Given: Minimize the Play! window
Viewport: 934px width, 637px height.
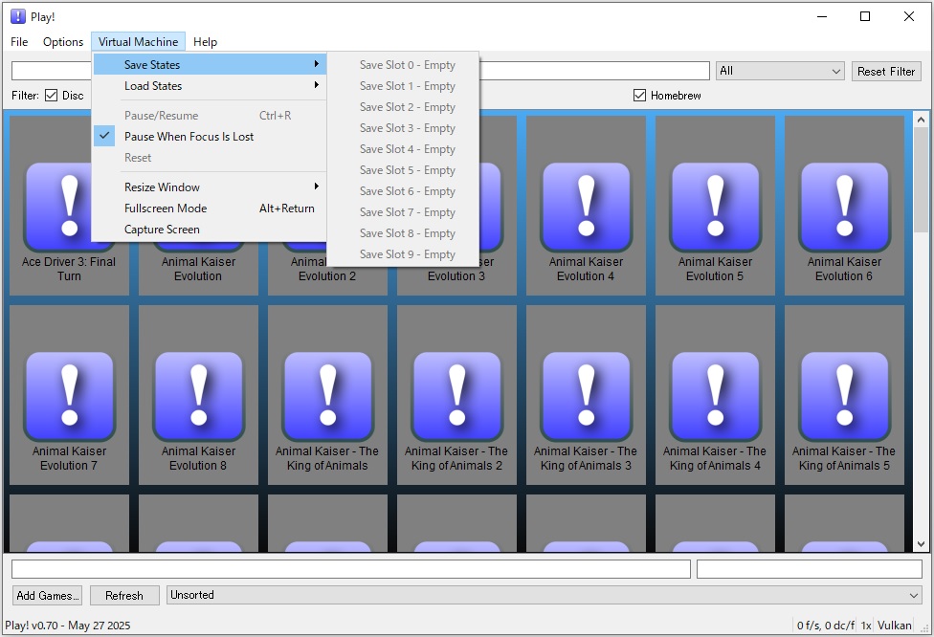Looking at the screenshot, I should (822, 16).
